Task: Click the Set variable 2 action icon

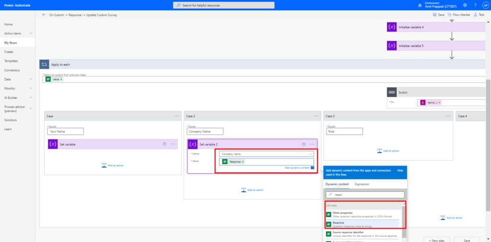Action: click(192, 144)
